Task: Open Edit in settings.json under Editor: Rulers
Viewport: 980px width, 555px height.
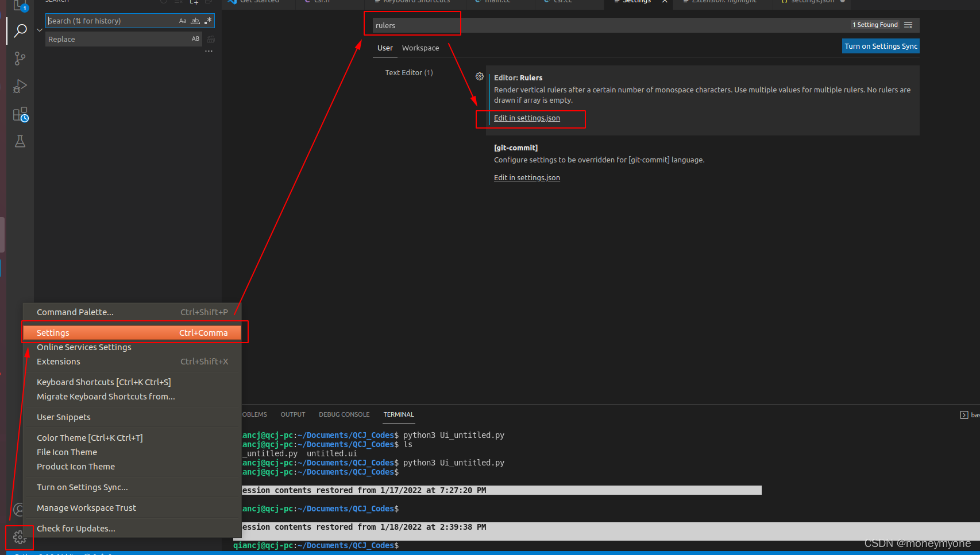Action: (527, 118)
